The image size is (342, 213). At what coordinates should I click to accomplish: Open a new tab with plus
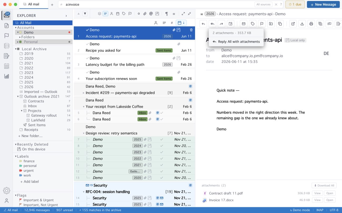pyautogui.click(x=52, y=4)
